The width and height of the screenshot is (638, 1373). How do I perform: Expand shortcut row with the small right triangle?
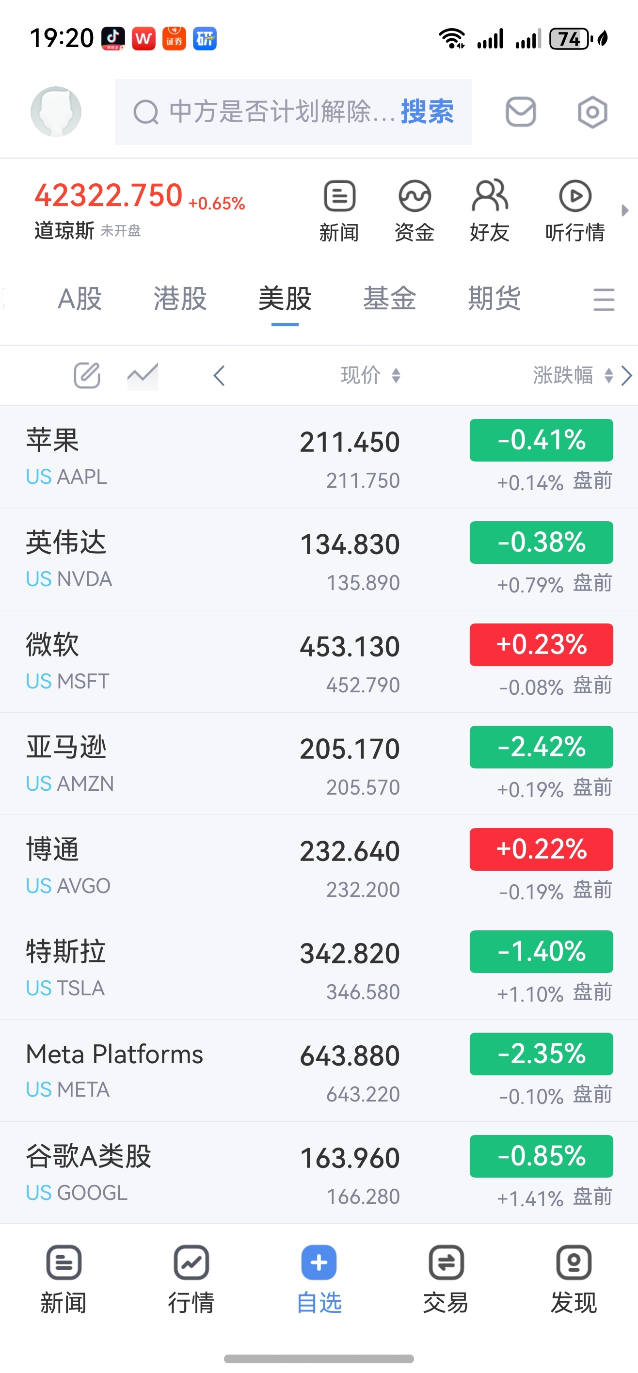625,210
